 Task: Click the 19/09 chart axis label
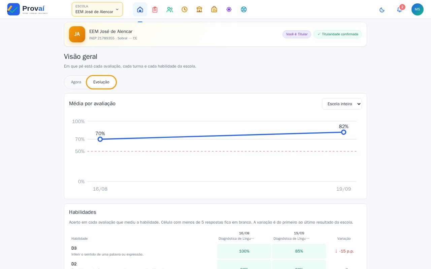[x=343, y=189]
